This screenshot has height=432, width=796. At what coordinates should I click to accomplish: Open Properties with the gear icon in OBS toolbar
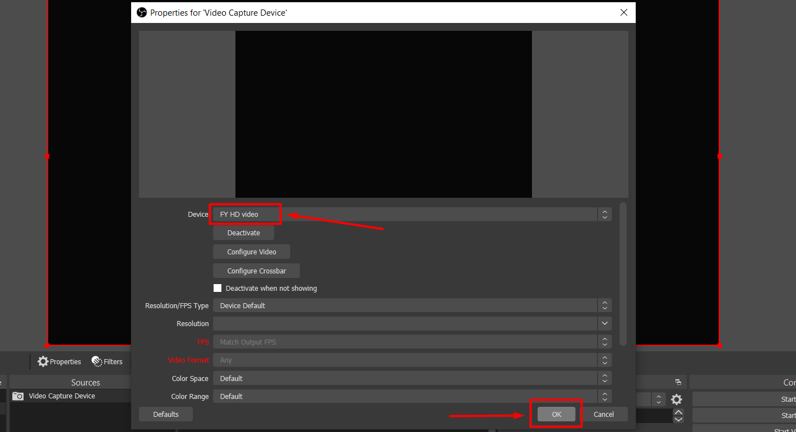pos(59,361)
